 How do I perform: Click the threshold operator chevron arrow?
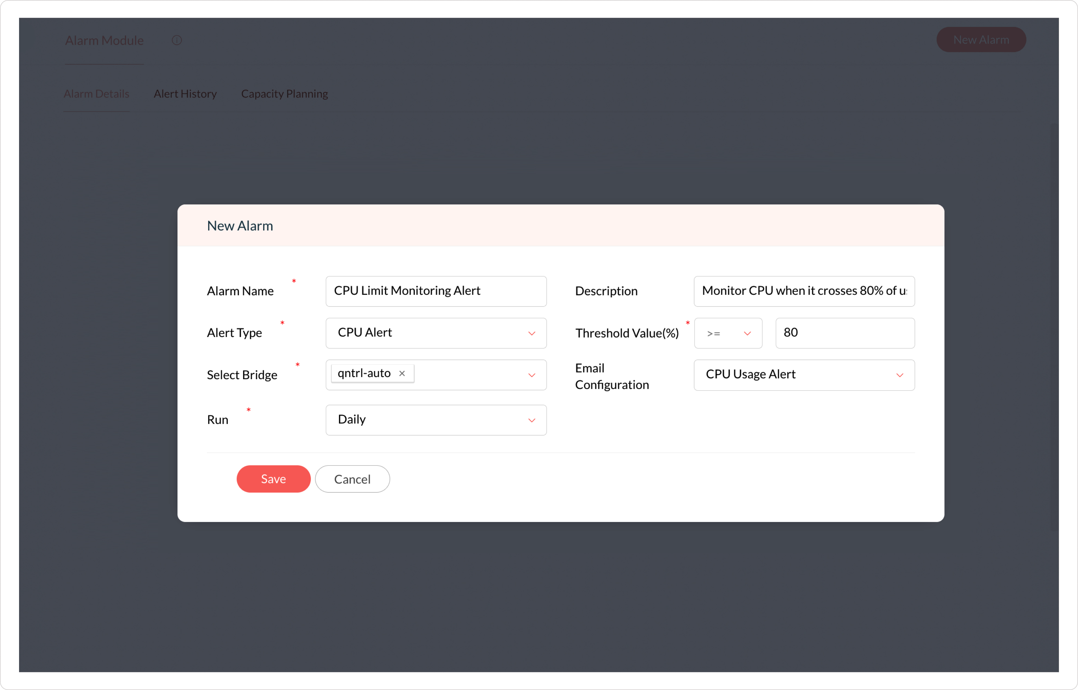pos(747,333)
